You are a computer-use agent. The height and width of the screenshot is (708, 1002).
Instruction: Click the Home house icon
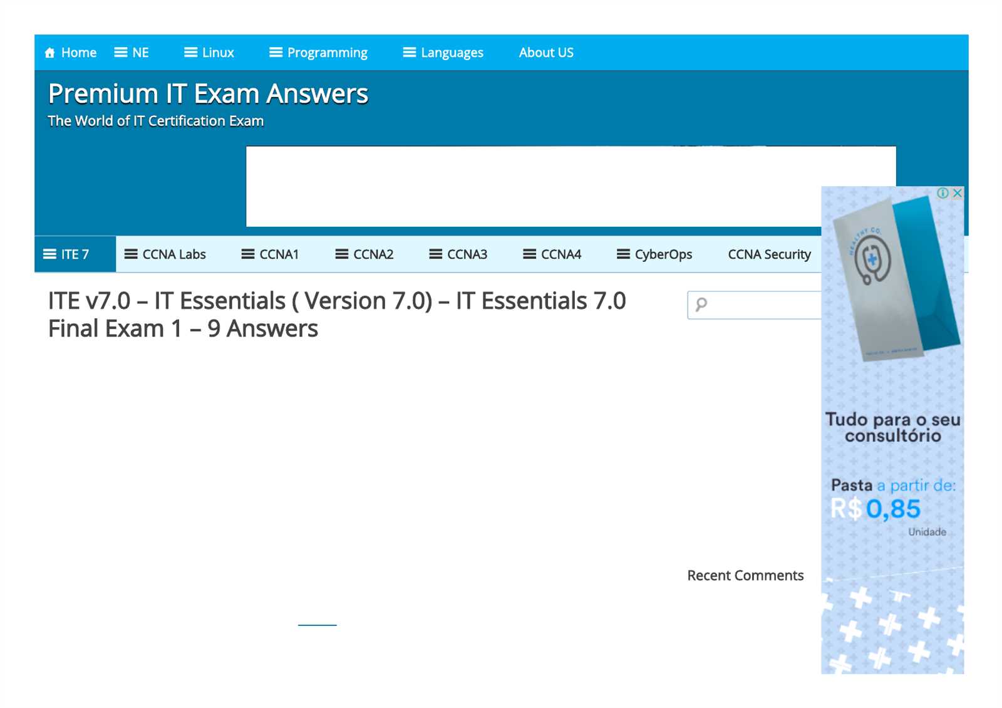coord(50,53)
